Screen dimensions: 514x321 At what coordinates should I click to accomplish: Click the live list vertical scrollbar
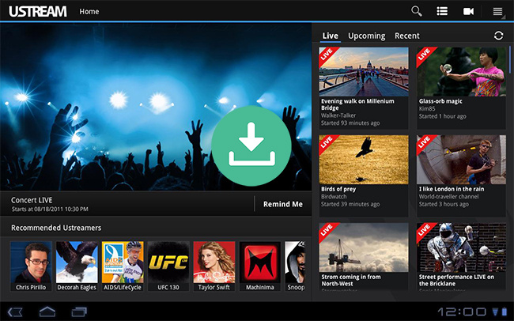pyautogui.click(x=510, y=59)
